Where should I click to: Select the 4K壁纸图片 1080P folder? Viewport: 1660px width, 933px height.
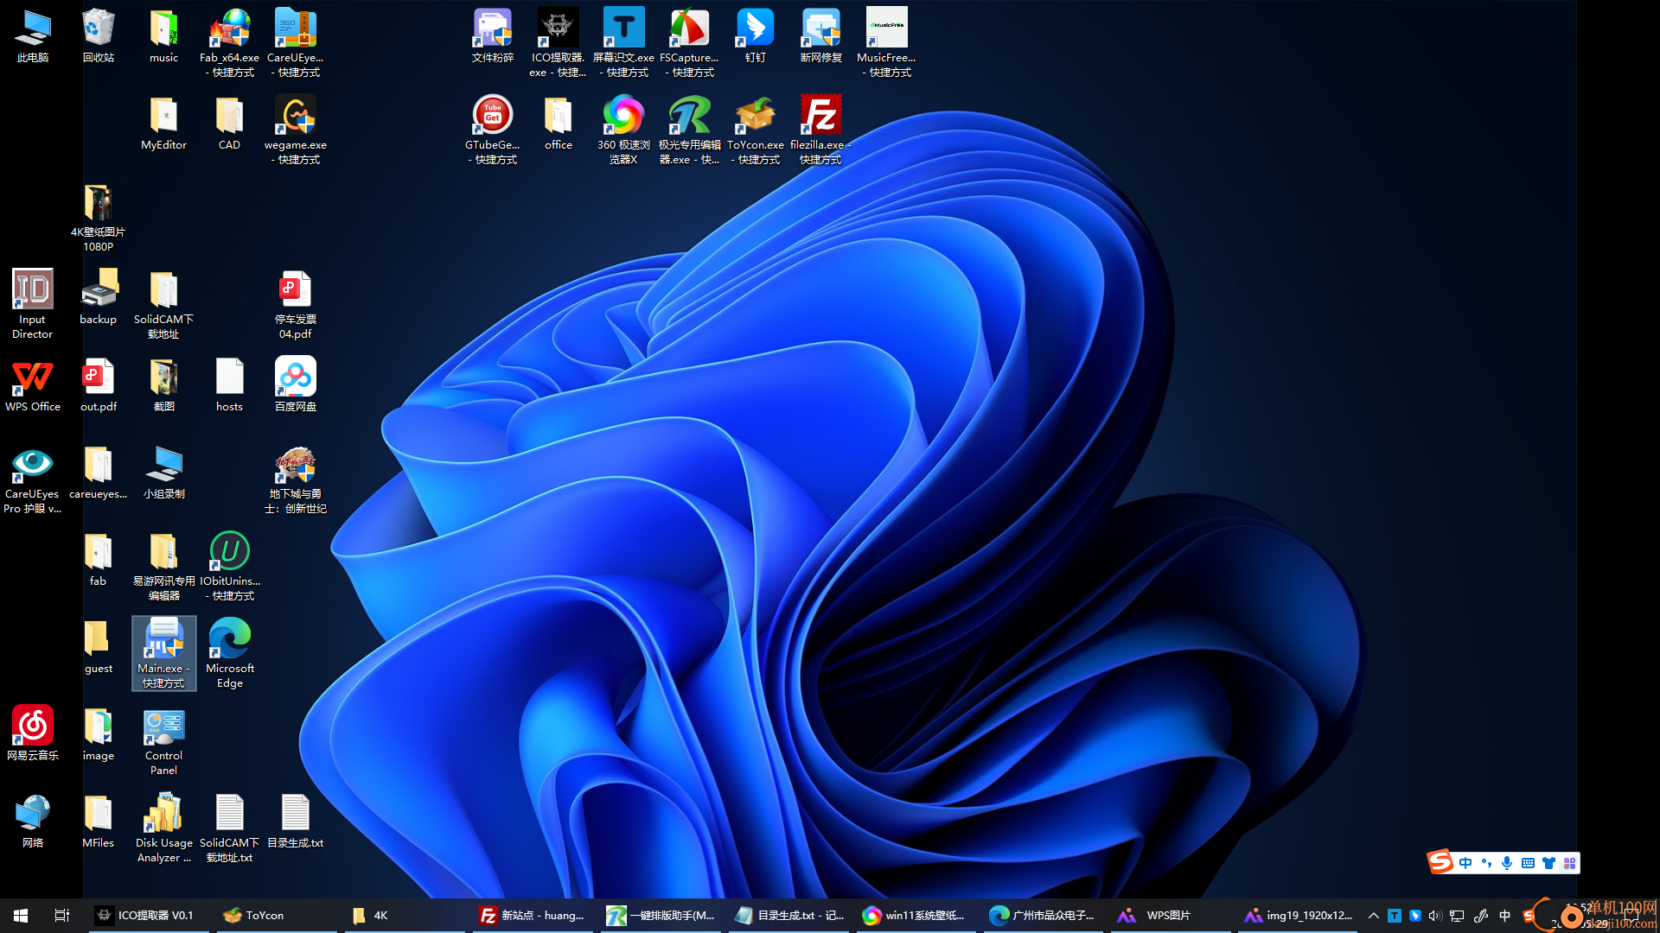98,218
